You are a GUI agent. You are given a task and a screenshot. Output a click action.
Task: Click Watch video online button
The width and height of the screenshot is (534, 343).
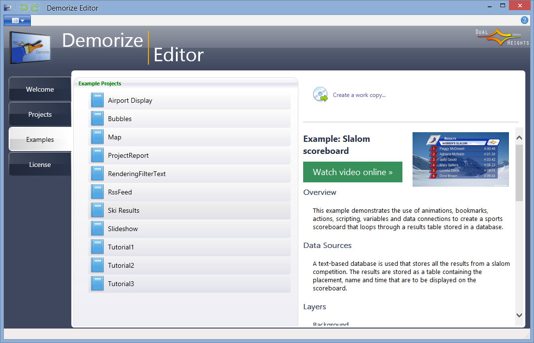pos(352,172)
